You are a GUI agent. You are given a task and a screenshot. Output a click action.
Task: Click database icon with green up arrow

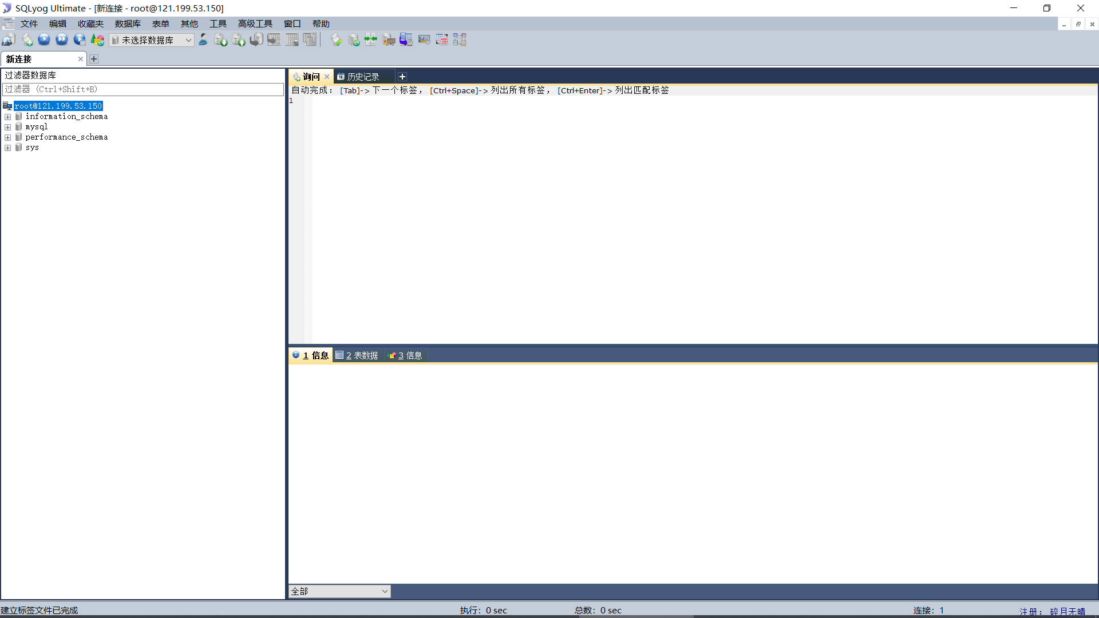pyautogui.click(x=239, y=39)
